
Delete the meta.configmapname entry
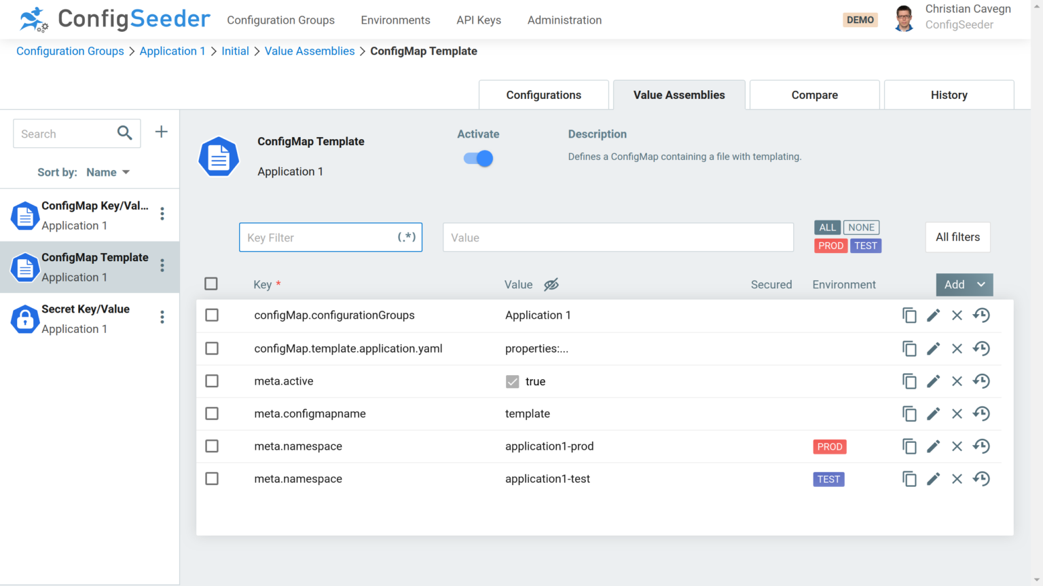pos(957,414)
